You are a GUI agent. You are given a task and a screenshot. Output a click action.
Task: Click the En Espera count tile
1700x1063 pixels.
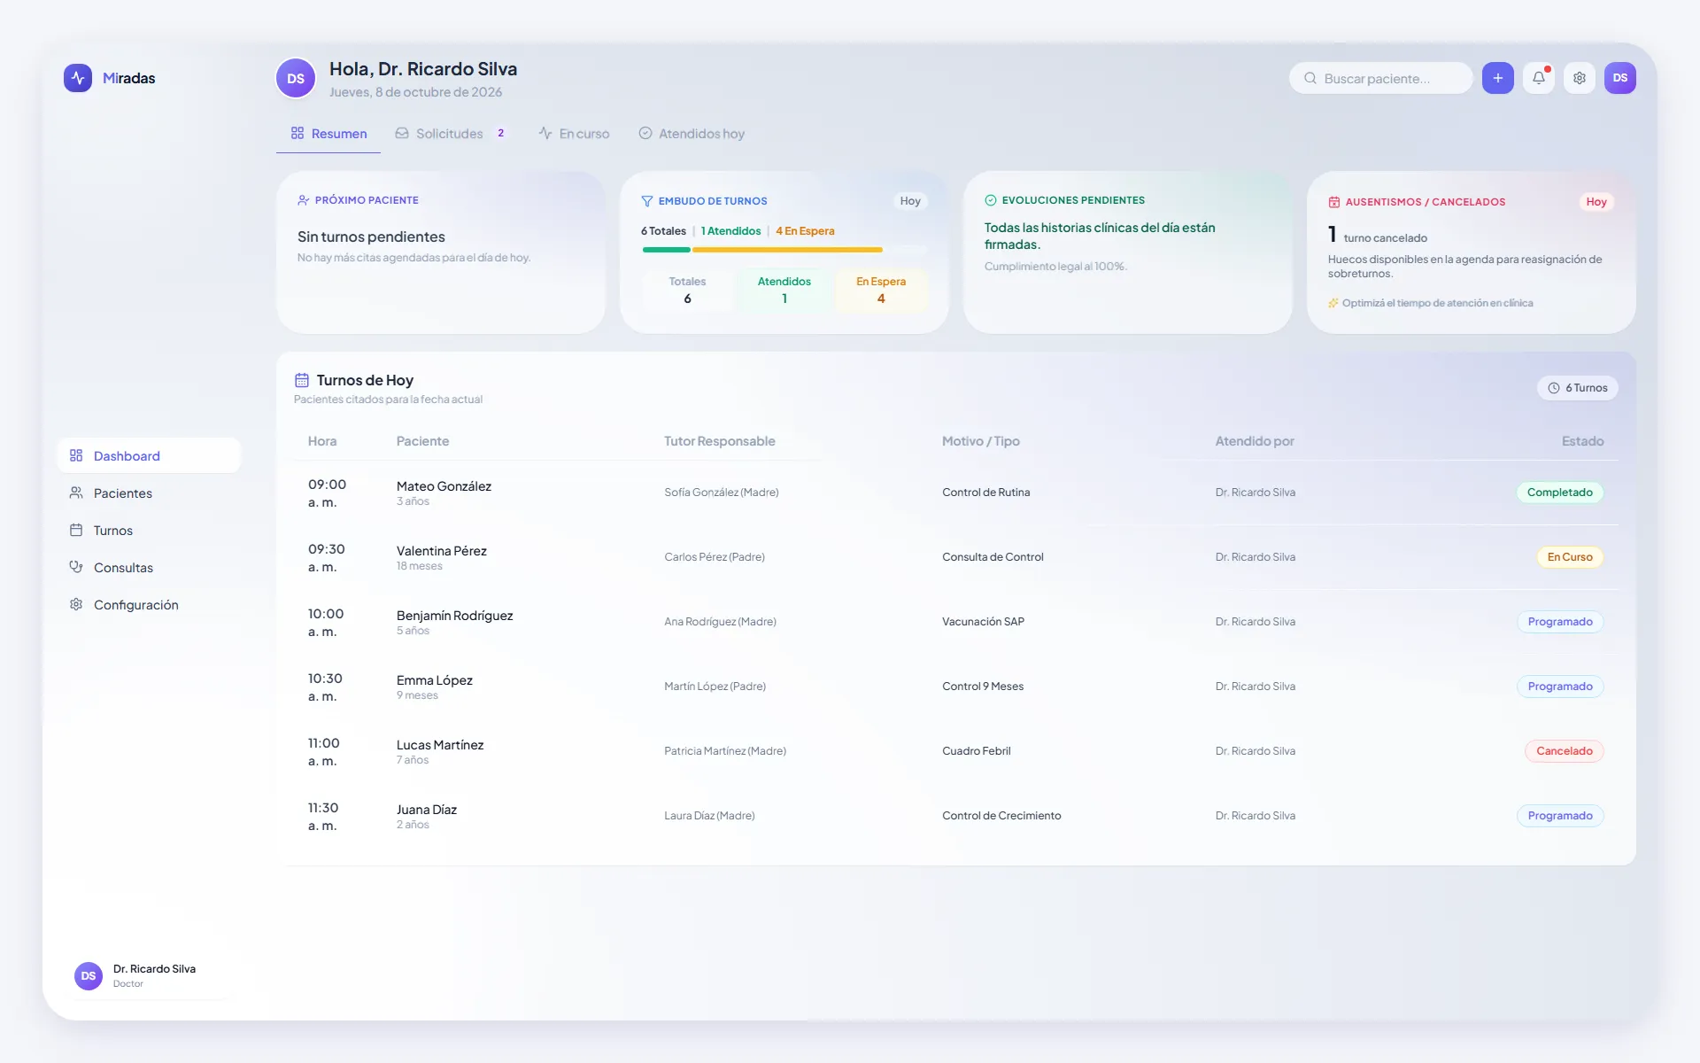(881, 290)
